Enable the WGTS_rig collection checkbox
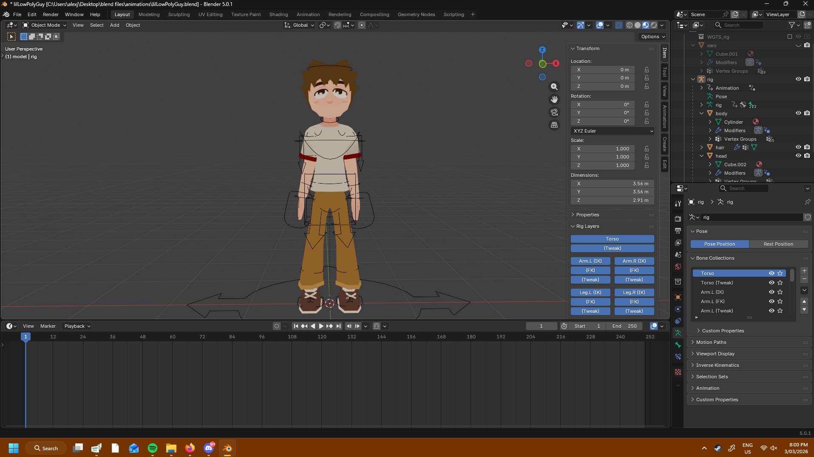The height and width of the screenshot is (457, 814). click(x=790, y=37)
